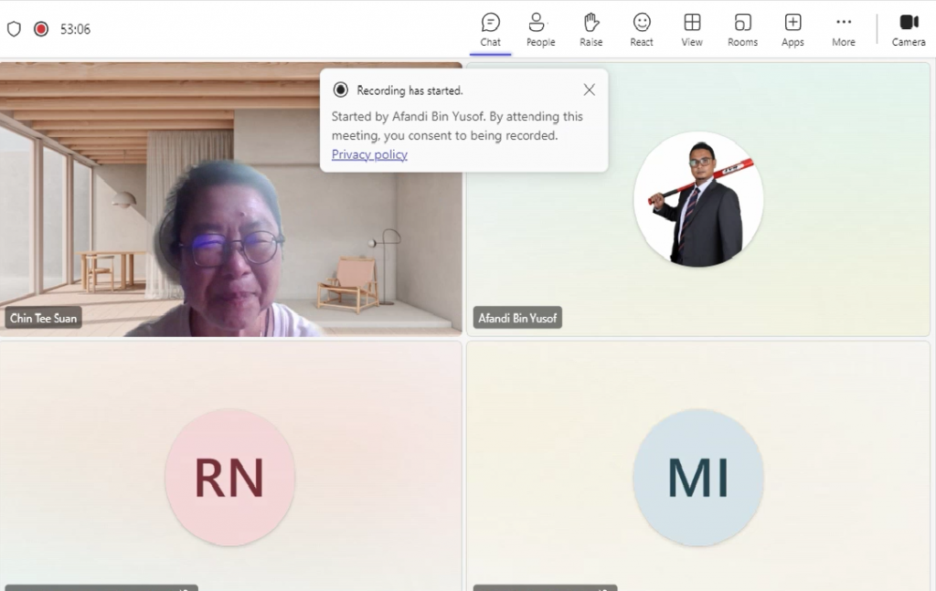The image size is (936, 591).
Task: Open the Privacy policy link
Action: point(368,154)
